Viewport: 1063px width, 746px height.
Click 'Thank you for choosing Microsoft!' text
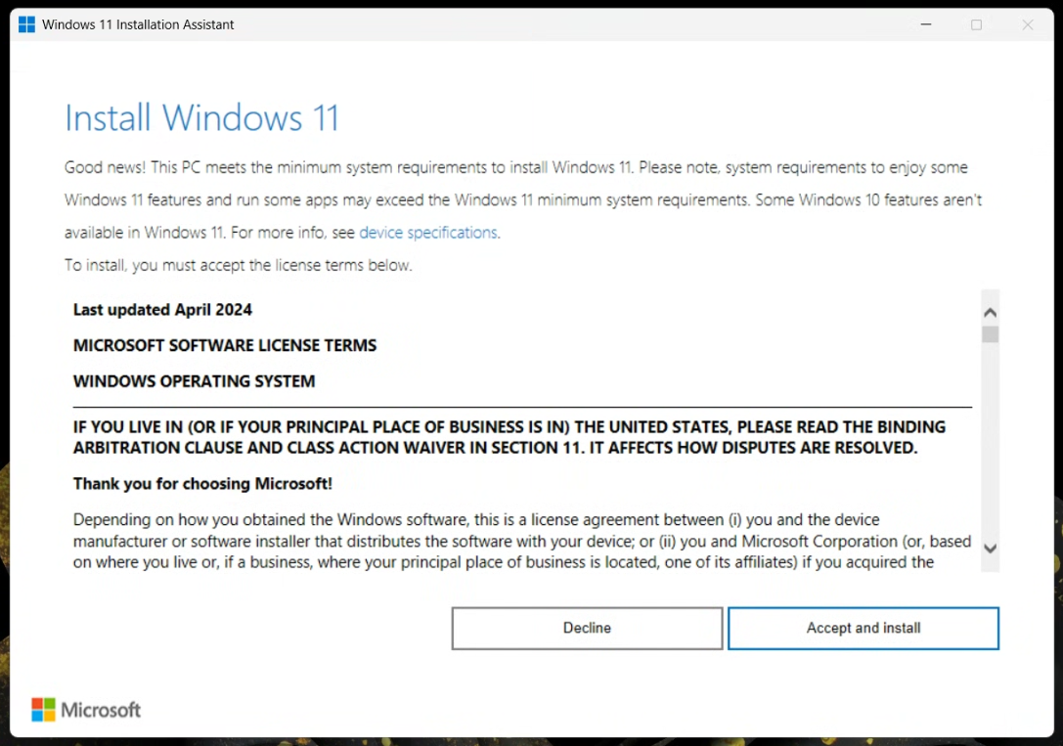pos(202,484)
